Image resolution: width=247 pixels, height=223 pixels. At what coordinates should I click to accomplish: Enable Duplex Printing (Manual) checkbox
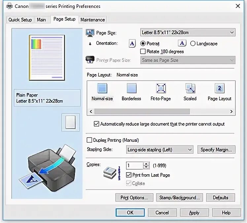click(89, 140)
